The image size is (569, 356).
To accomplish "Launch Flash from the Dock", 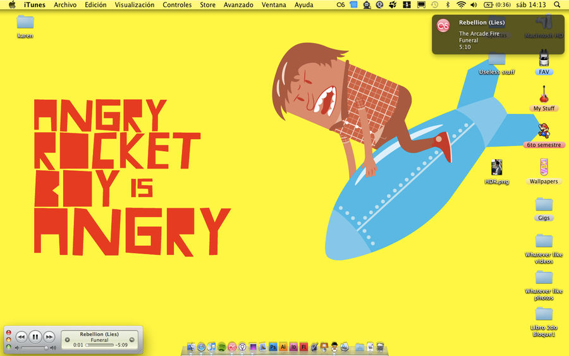I will (303, 347).
